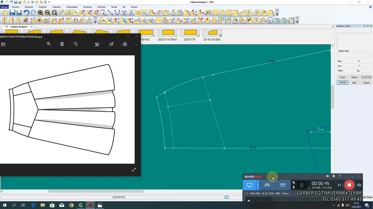
Task: Click the delete trash icon in photo viewer
Action: [x=62, y=44]
